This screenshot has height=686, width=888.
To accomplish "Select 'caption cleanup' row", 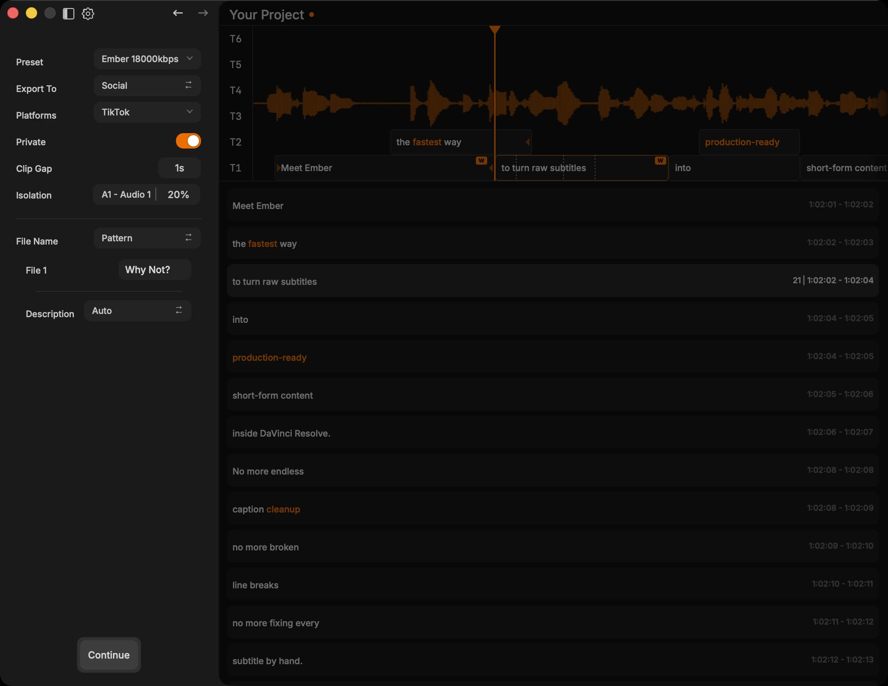I will tap(553, 508).
